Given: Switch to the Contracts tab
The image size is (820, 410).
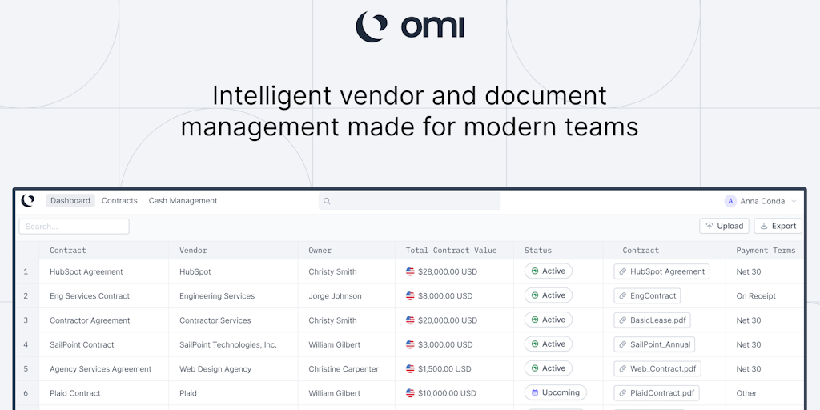Looking at the screenshot, I should coord(119,201).
